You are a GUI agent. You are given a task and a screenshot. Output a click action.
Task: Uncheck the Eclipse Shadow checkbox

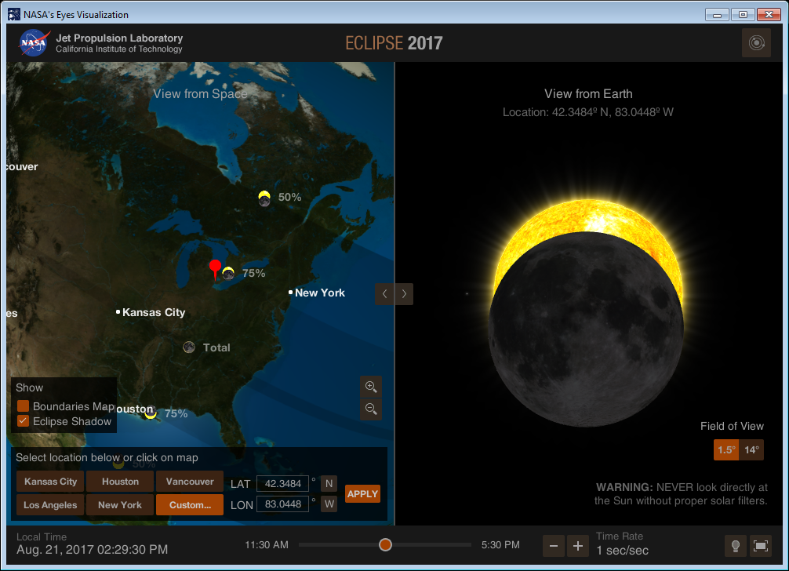pyautogui.click(x=23, y=421)
